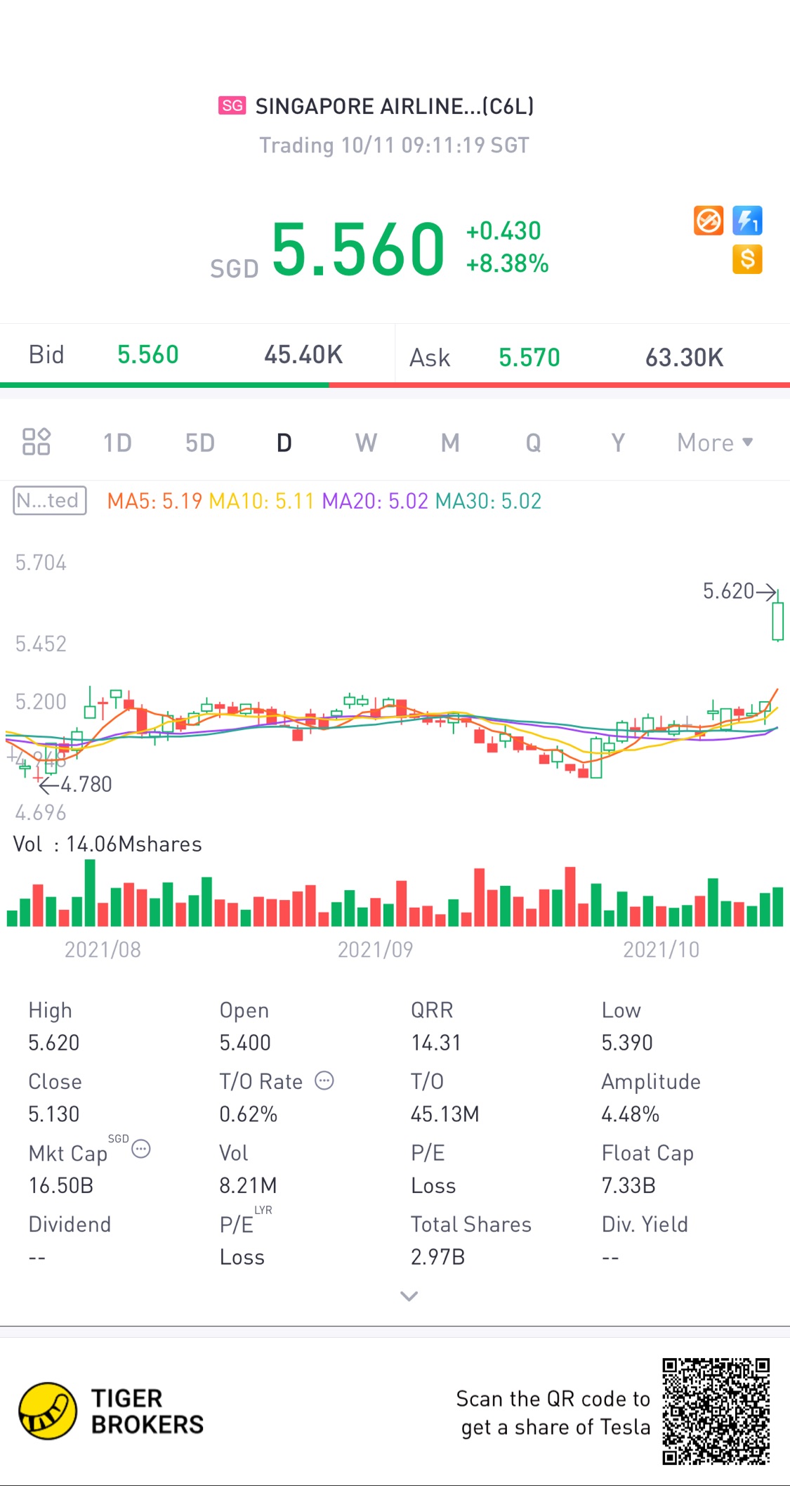
Task: Tap the Vol : 14.06Mshares label
Action: 107,844
